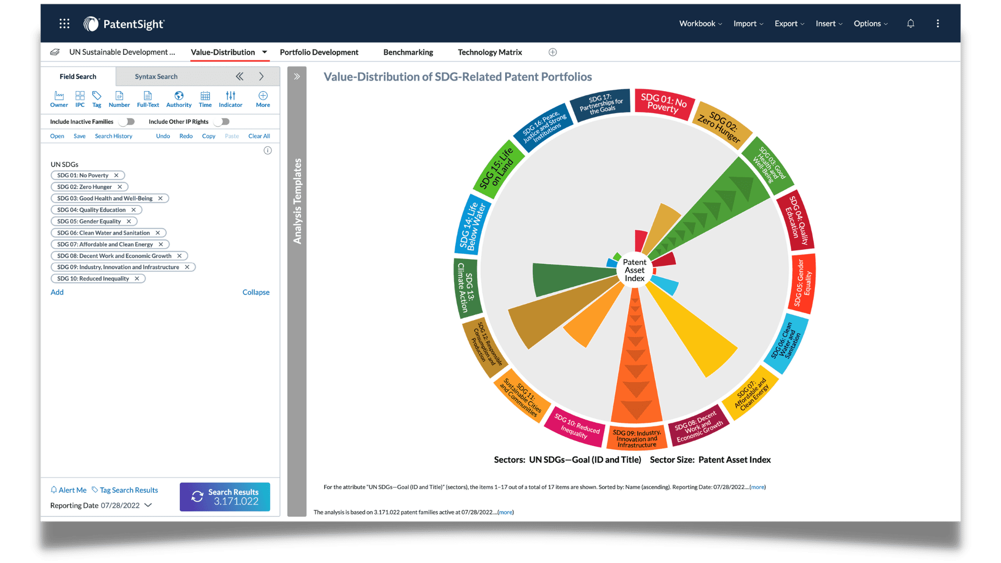
Task: Open the Indicator sliders icon
Action: (230, 96)
